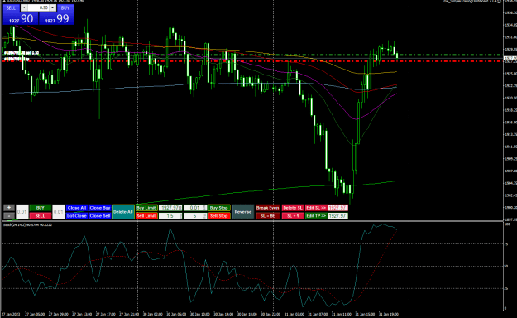Click the Stoch(24,14,2) indicator label
Image resolution: width=517 pixels, height=318 pixels.
27,225
